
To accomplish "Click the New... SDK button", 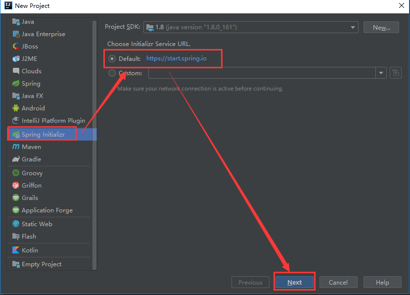I will point(381,27).
